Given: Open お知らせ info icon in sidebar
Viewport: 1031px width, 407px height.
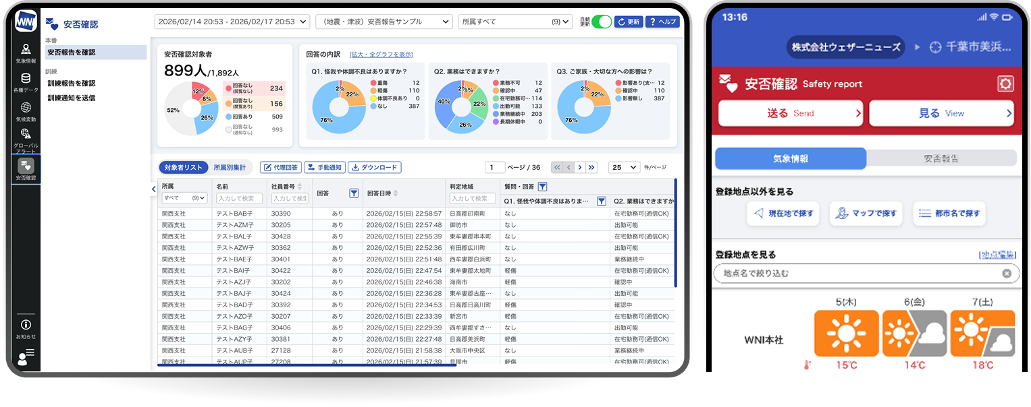Looking at the screenshot, I should tap(26, 329).
